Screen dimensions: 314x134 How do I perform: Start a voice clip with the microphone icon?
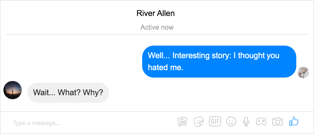[246, 122]
